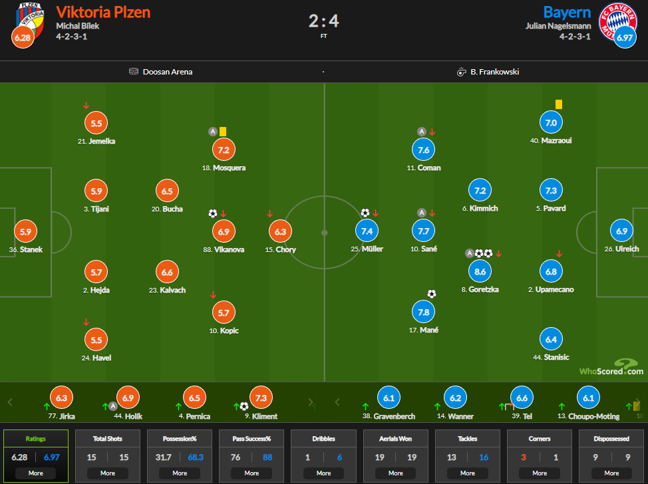Click the WhoScored.com watermark logo
This screenshot has height=484, width=648.
pyautogui.click(x=611, y=367)
